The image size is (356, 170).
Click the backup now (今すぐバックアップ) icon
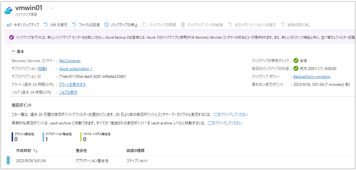coord(9,25)
